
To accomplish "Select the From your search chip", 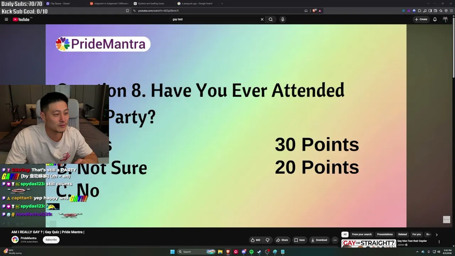I will click(362, 235).
